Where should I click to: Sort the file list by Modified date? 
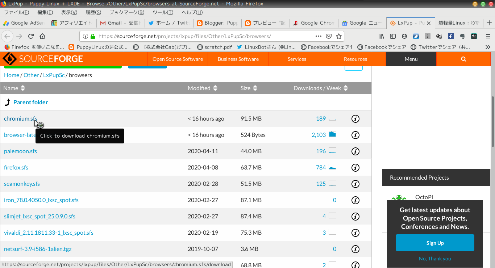203,88
